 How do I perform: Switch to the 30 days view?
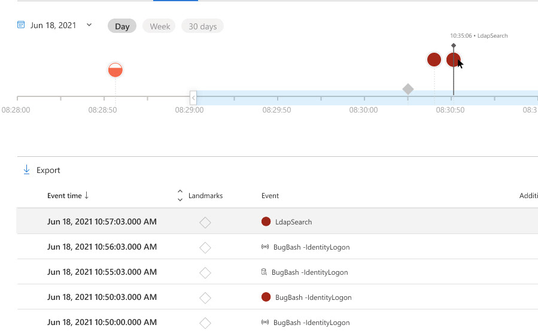[202, 26]
